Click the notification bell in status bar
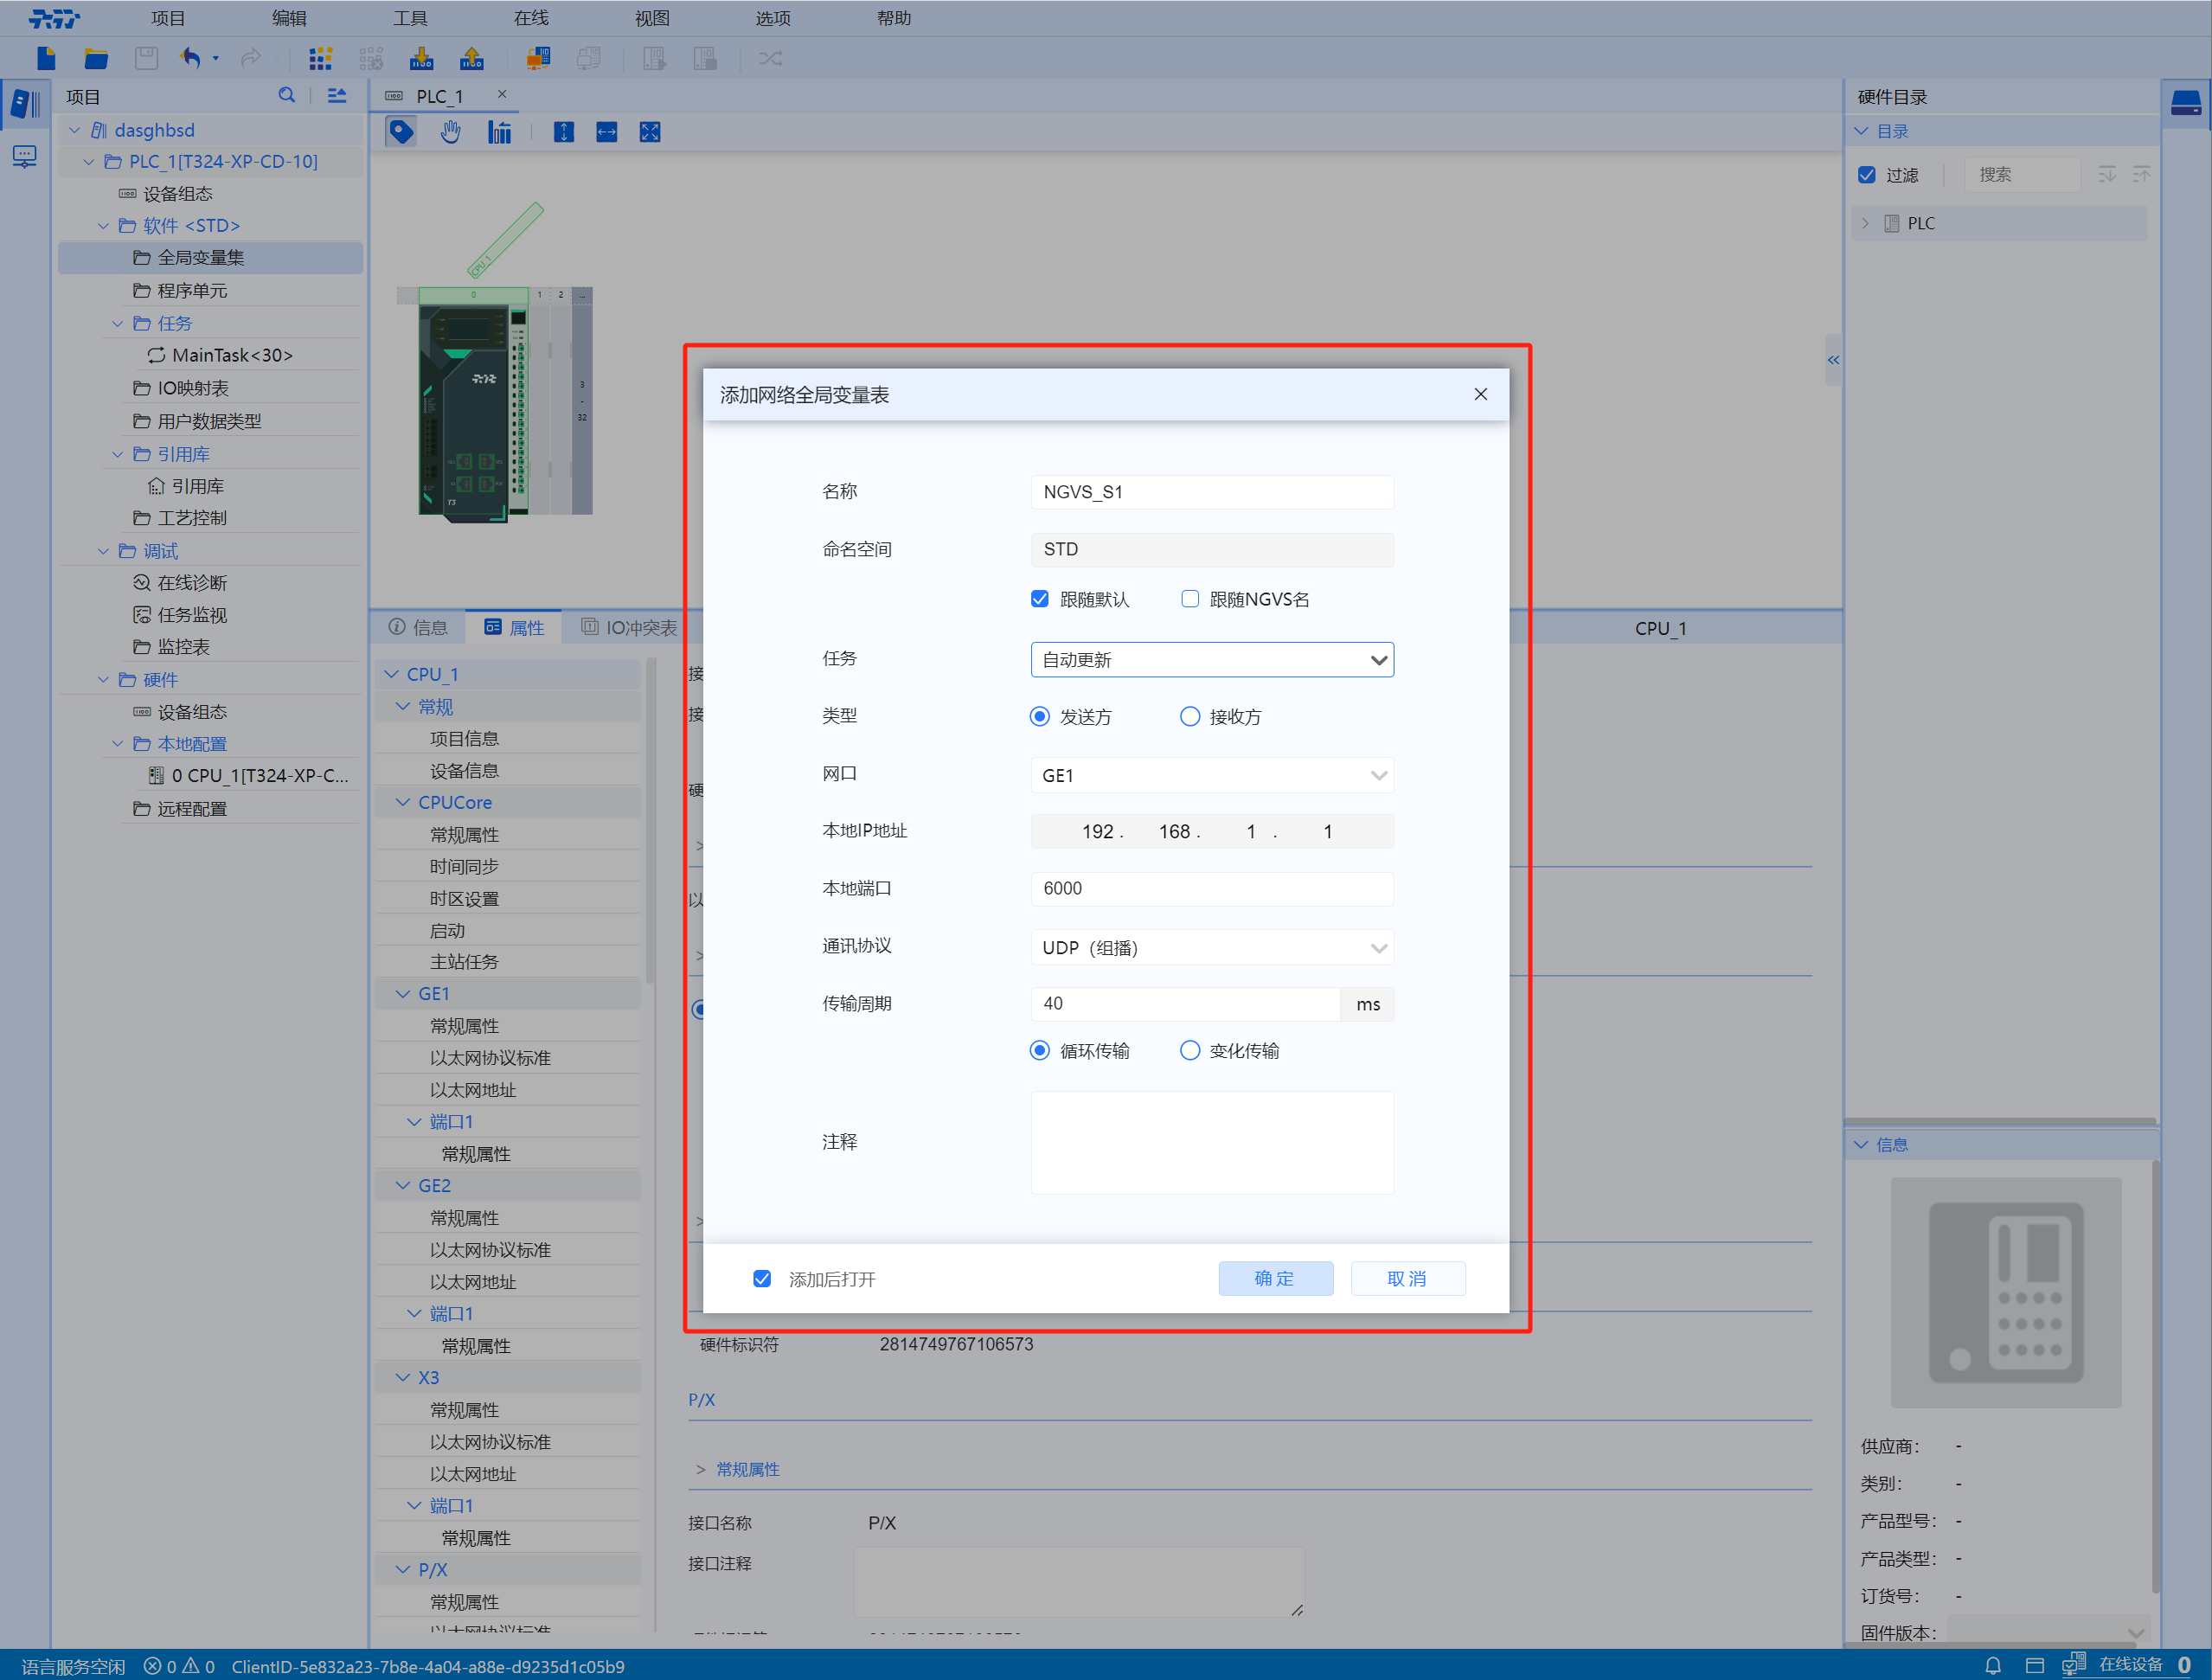2212x1680 pixels. (x=1992, y=1665)
